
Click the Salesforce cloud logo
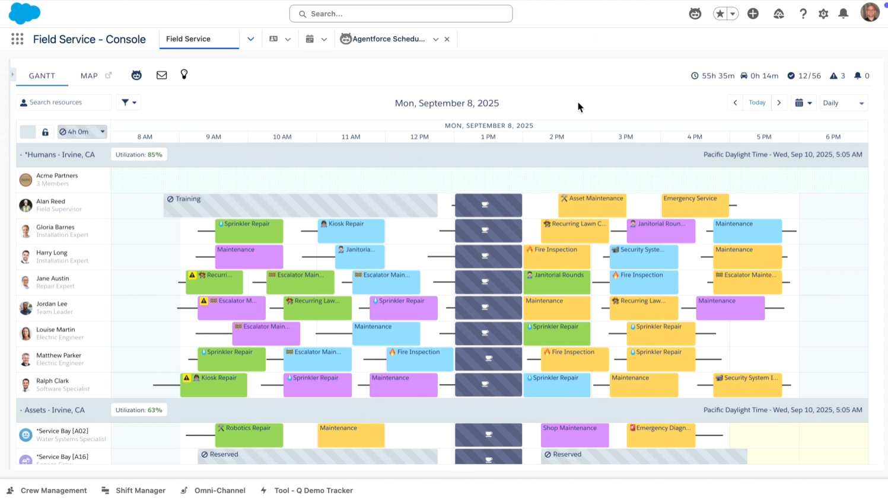[24, 13]
